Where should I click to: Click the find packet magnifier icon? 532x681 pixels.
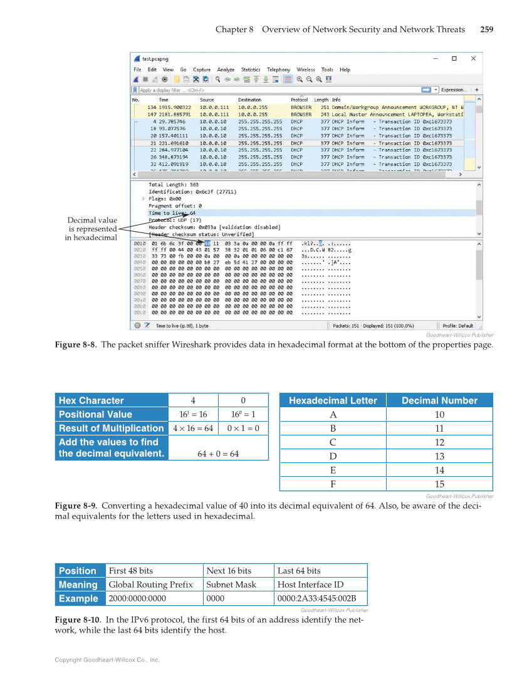(218, 80)
